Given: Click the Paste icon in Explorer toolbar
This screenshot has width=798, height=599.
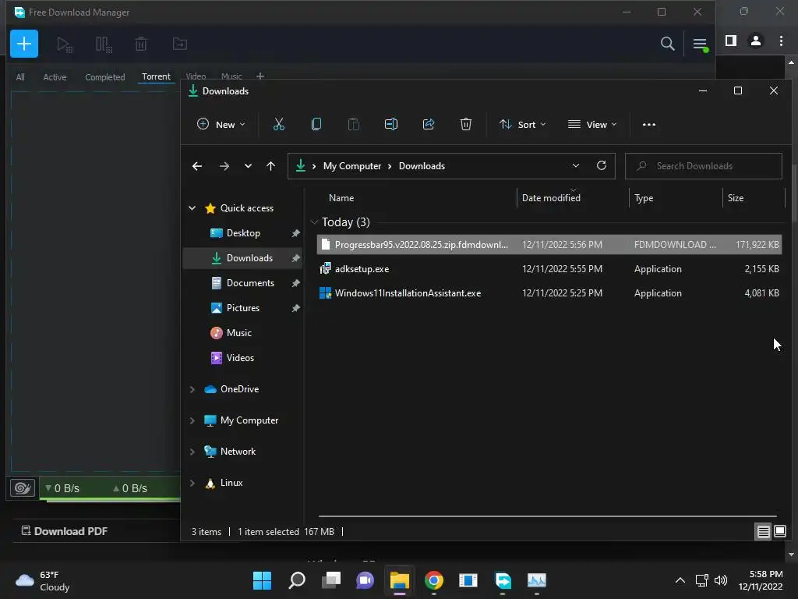Looking at the screenshot, I should [354, 124].
